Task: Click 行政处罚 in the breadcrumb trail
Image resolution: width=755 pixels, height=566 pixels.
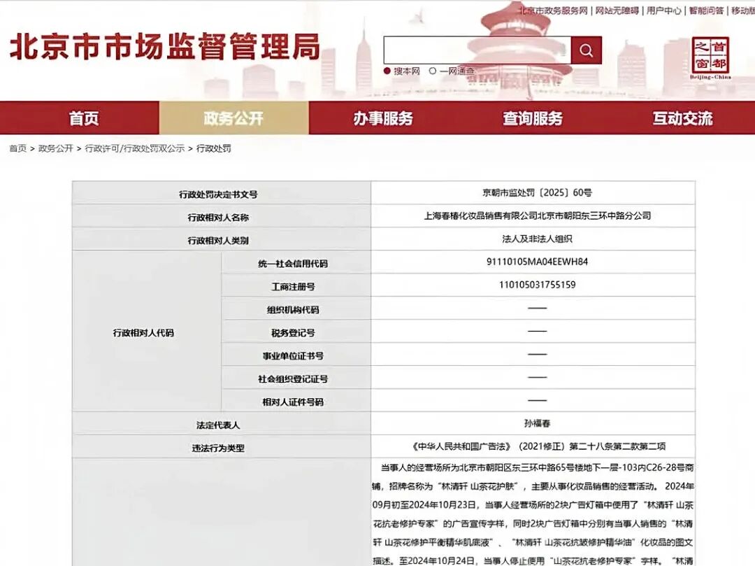Action: pos(215,148)
